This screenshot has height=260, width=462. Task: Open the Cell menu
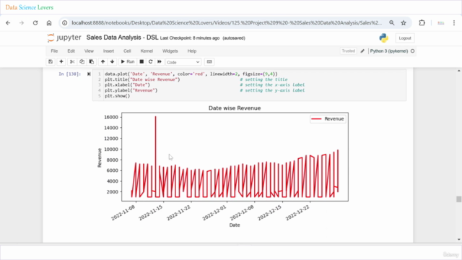[127, 51]
